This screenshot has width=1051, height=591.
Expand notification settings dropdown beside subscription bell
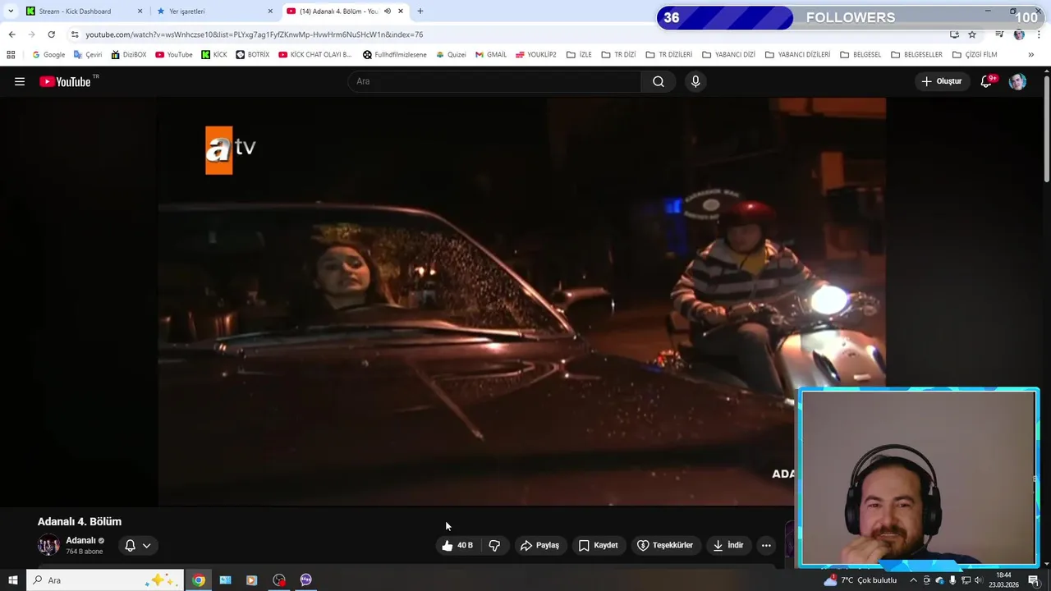tap(146, 545)
